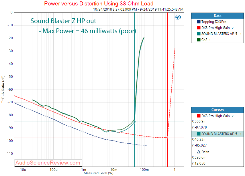Click the 10u tick label on X axis
The height and width of the screenshot is (176, 245).
[x=23, y=170]
